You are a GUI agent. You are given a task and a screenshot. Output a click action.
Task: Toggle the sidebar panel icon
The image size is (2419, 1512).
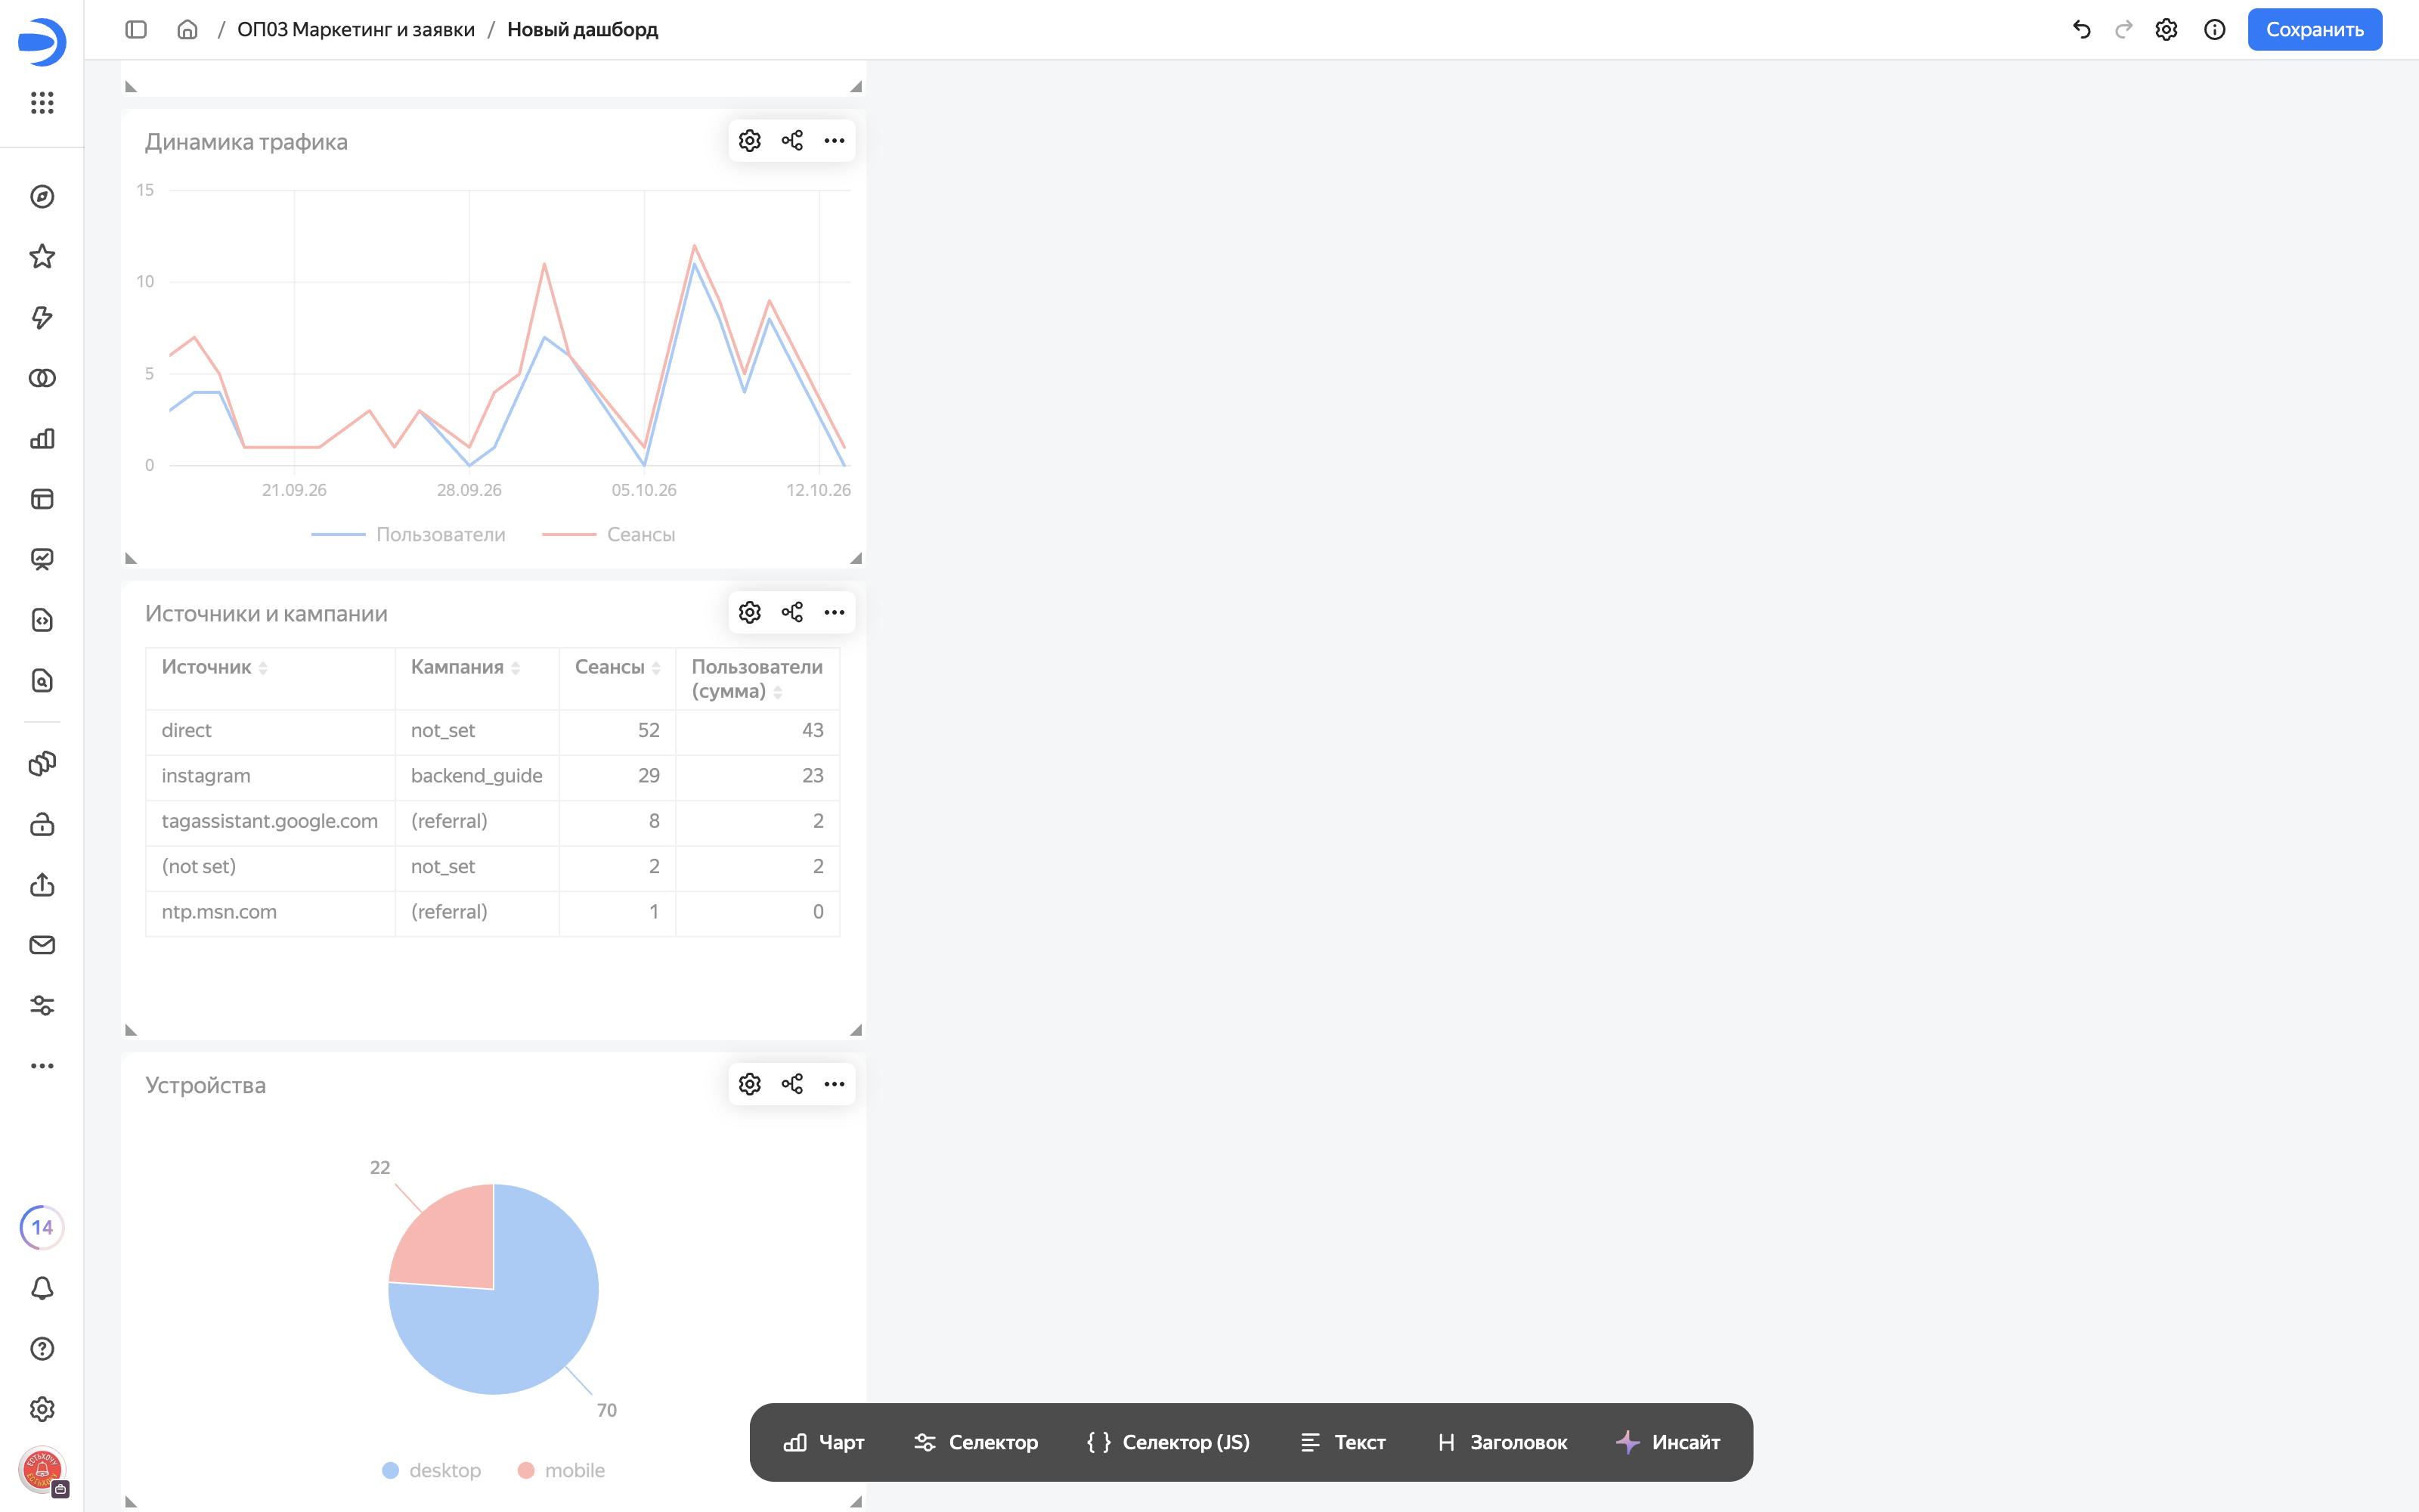[x=136, y=30]
